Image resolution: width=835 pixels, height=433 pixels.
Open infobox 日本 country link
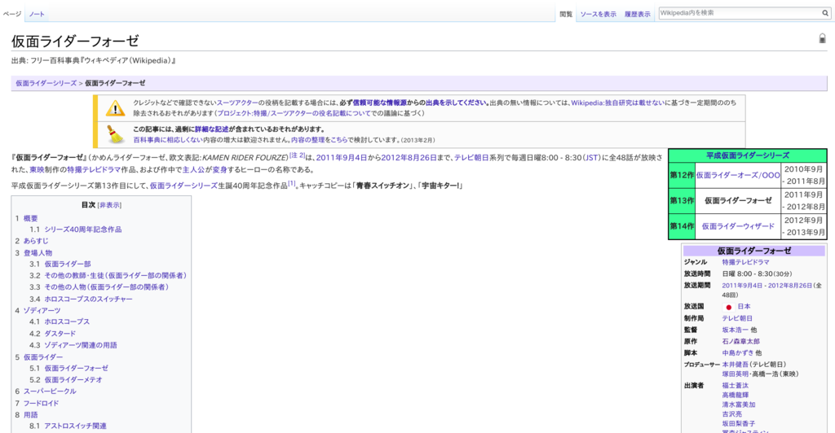click(x=744, y=307)
